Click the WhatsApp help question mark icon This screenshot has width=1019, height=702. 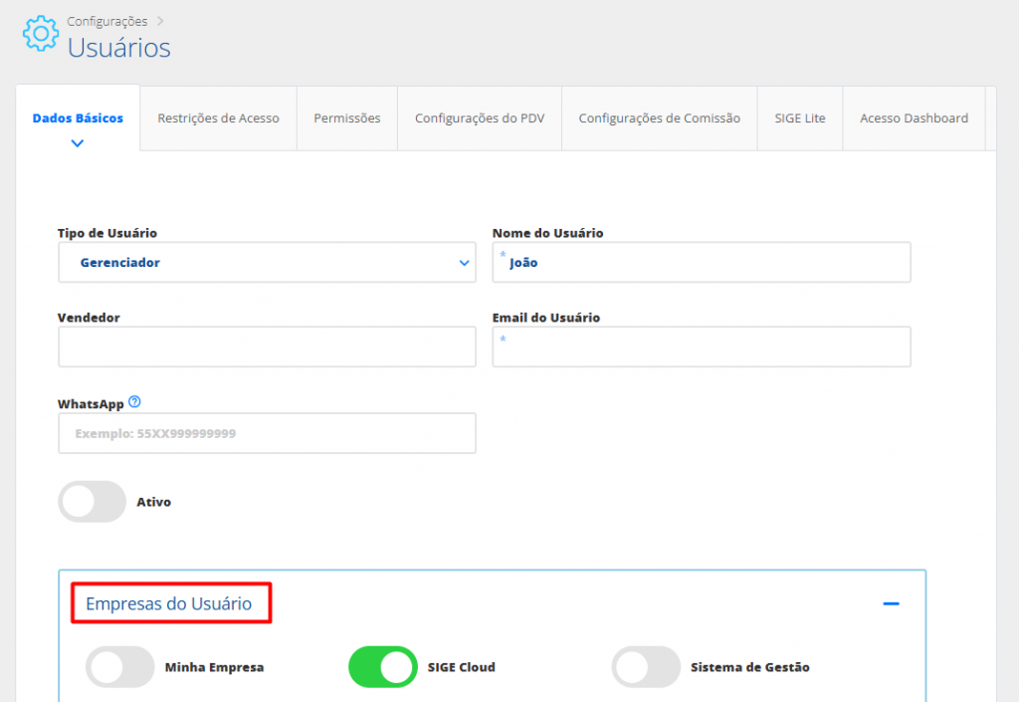click(x=134, y=403)
